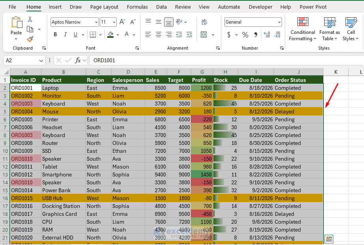Toggle Wrap Text icon
The height and width of the screenshot is (245, 364).
tap(204, 22)
